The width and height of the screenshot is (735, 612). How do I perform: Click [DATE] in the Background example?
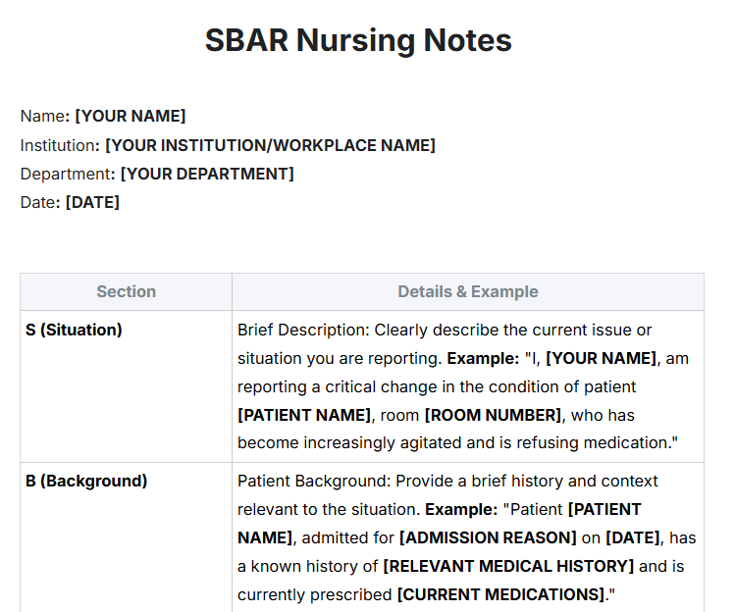coord(633,537)
